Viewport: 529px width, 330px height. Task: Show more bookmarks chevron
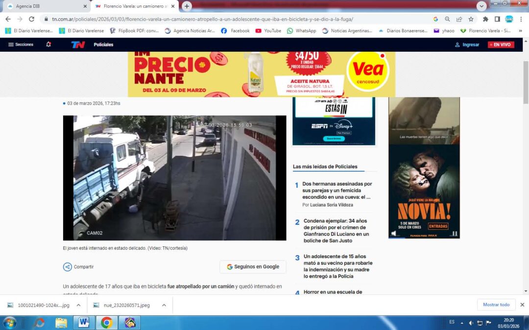coord(520,31)
